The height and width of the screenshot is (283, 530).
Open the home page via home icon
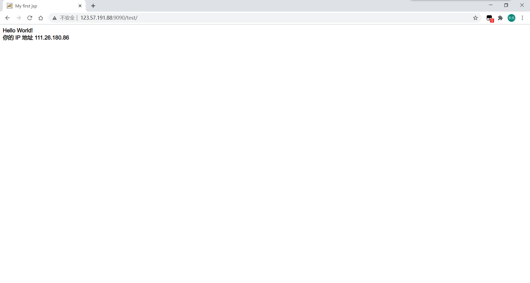tap(41, 18)
